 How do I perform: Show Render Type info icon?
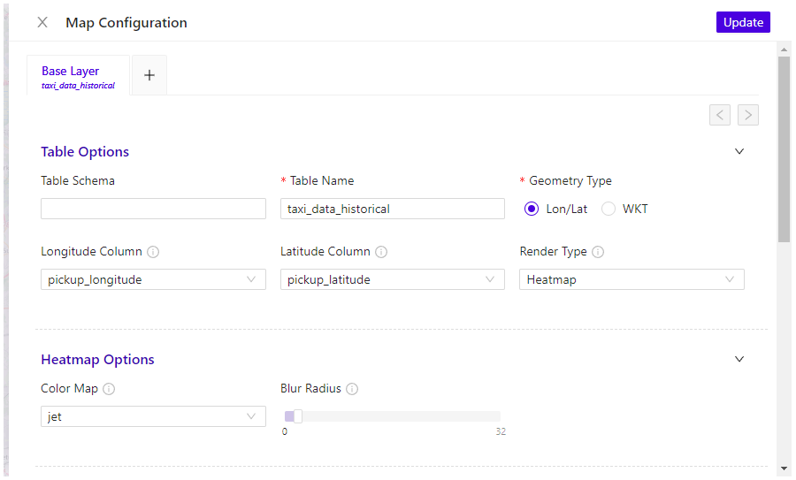click(x=598, y=252)
